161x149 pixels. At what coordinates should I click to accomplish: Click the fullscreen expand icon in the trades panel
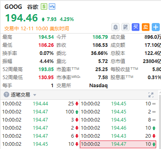pos(151,95)
